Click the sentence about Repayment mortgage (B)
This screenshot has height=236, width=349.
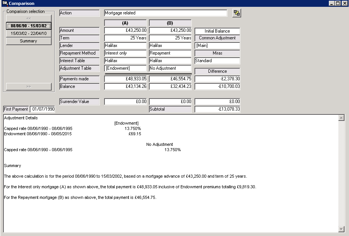(x=80, y=198)
